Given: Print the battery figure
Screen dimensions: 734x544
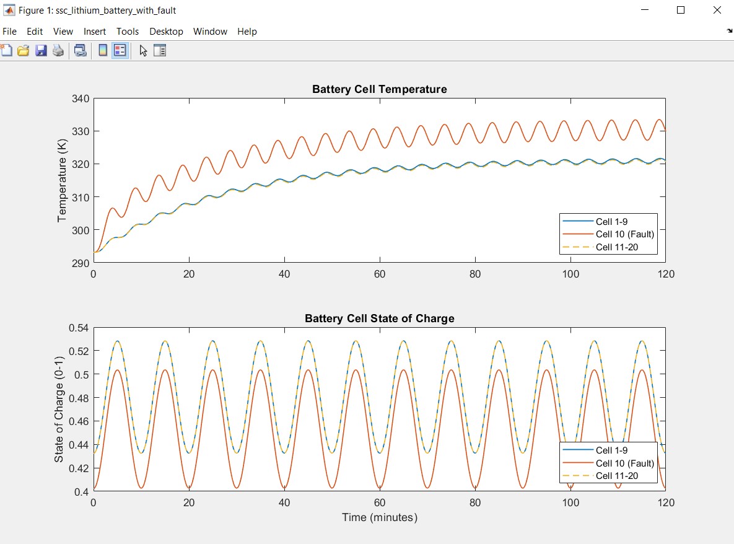Looking at the screenshot, I should [58, 50].
